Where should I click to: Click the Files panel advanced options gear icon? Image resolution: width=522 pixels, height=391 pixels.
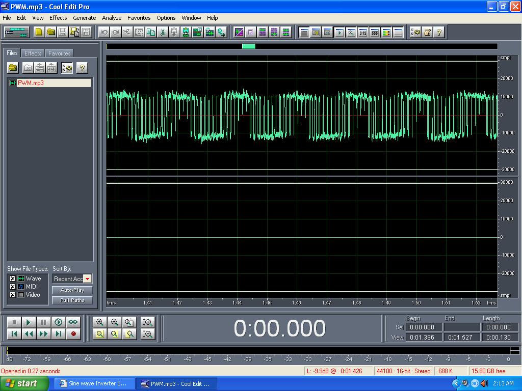coord(67,68)
